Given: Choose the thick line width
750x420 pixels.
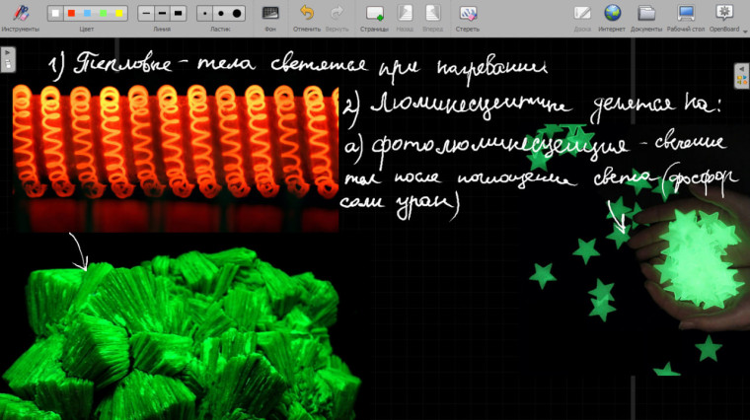Looking at the screenshot, I should click(x=178, y=14).
